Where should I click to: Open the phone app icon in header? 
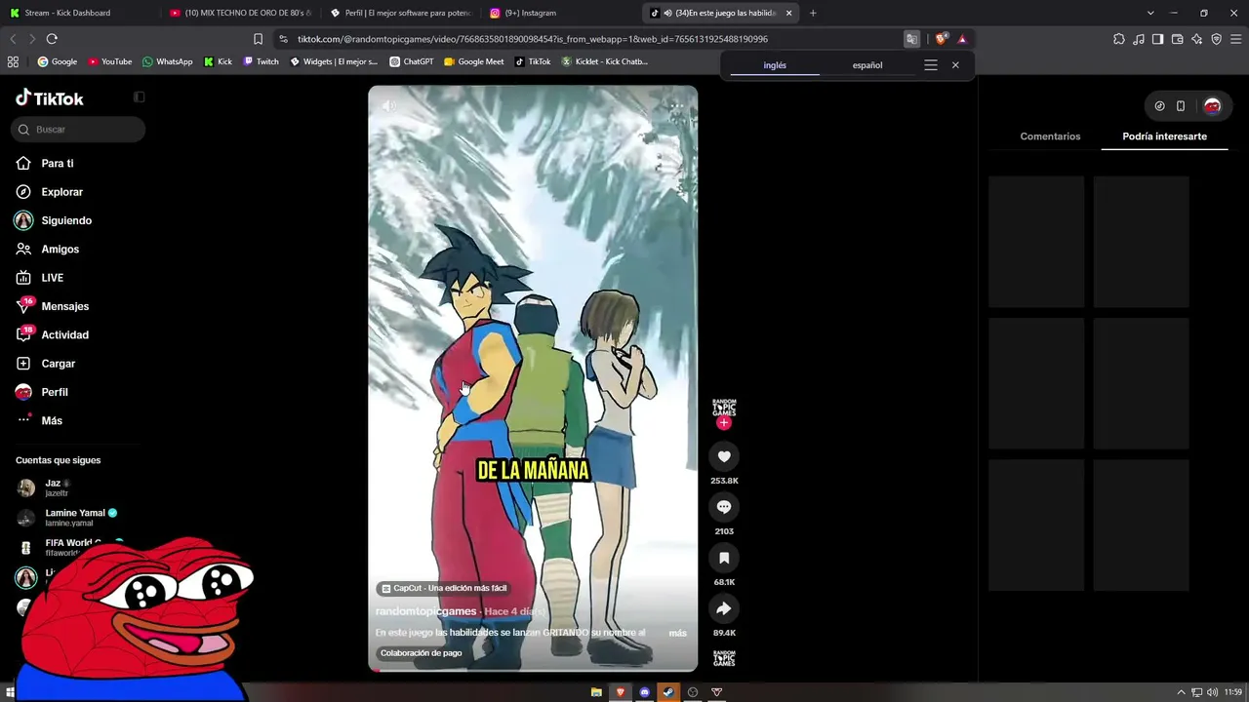pyautogui.click(x=1181, y=106)
